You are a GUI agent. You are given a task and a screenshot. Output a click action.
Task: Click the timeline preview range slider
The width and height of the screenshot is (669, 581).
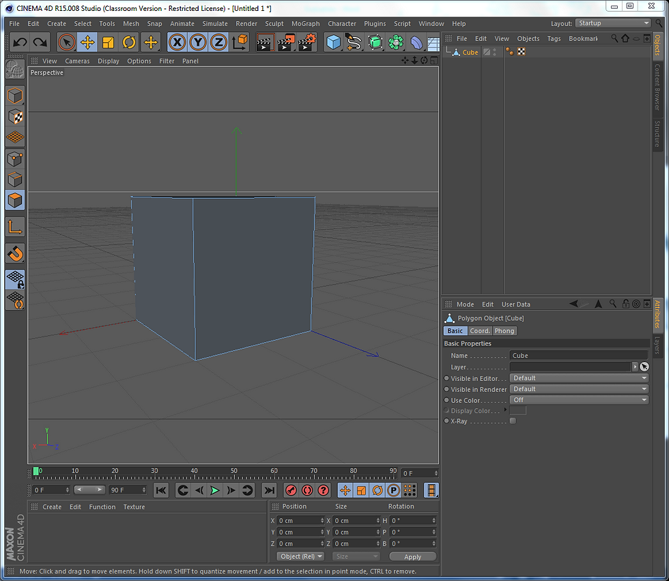[89, 490]
